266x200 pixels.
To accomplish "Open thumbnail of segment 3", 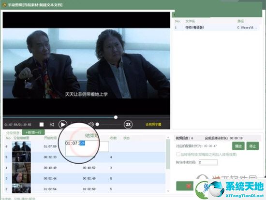I will (21, 178).
